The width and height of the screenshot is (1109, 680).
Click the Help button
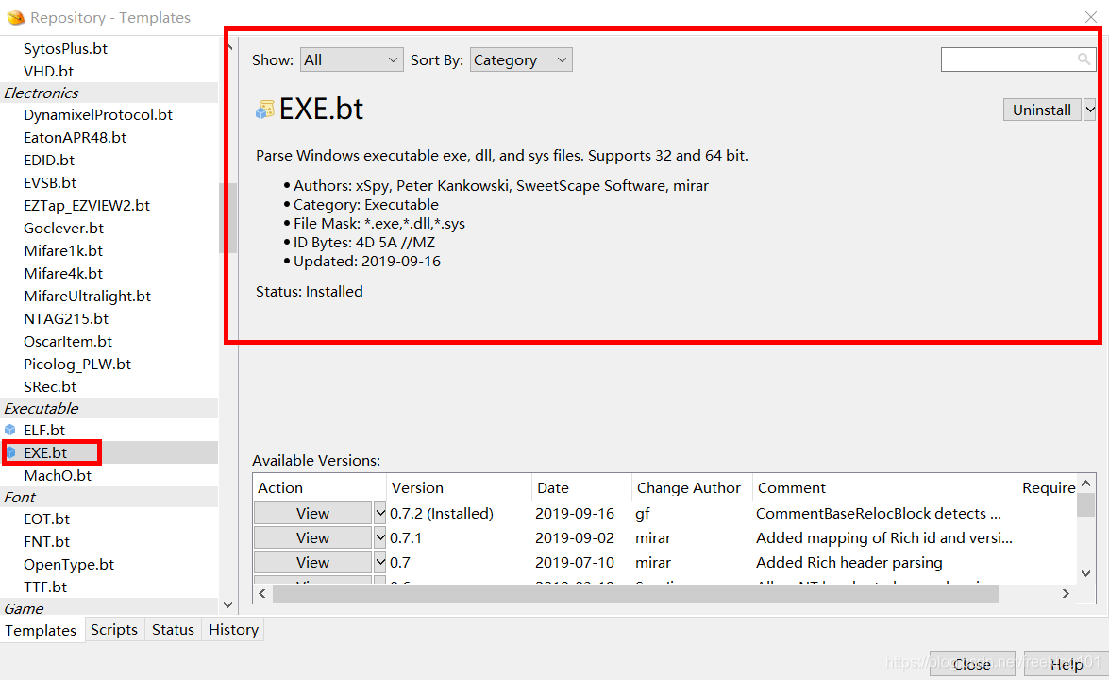coord(1066,664)
